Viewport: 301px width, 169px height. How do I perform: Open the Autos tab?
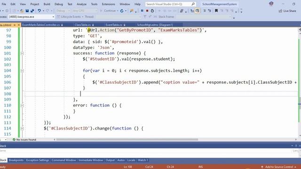(121, 160)
